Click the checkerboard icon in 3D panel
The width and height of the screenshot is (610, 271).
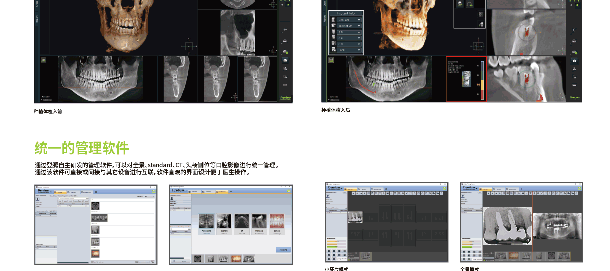(x=481, y=15)
